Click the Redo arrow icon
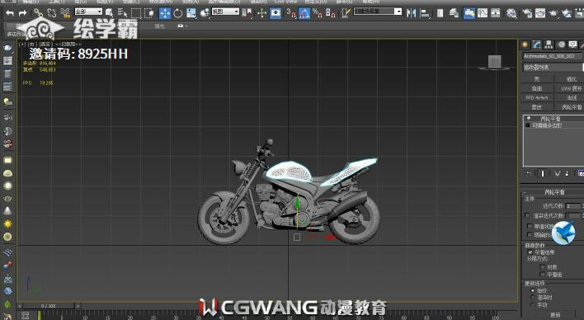 [x=23, y=14]
